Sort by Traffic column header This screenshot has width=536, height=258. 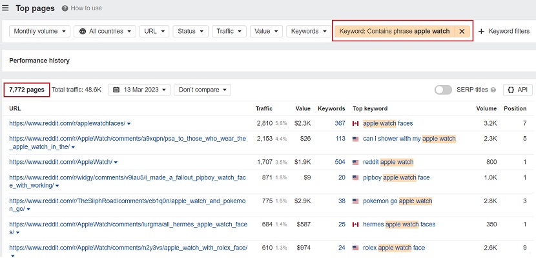click(264, 108)
